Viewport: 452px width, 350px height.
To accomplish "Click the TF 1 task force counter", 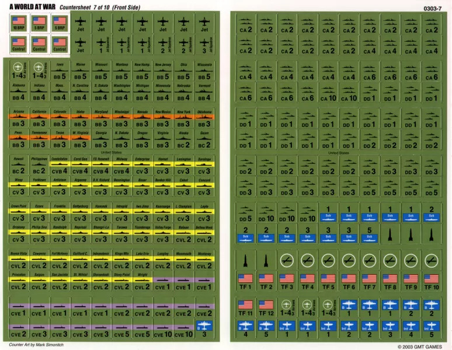I will point(245,283).
